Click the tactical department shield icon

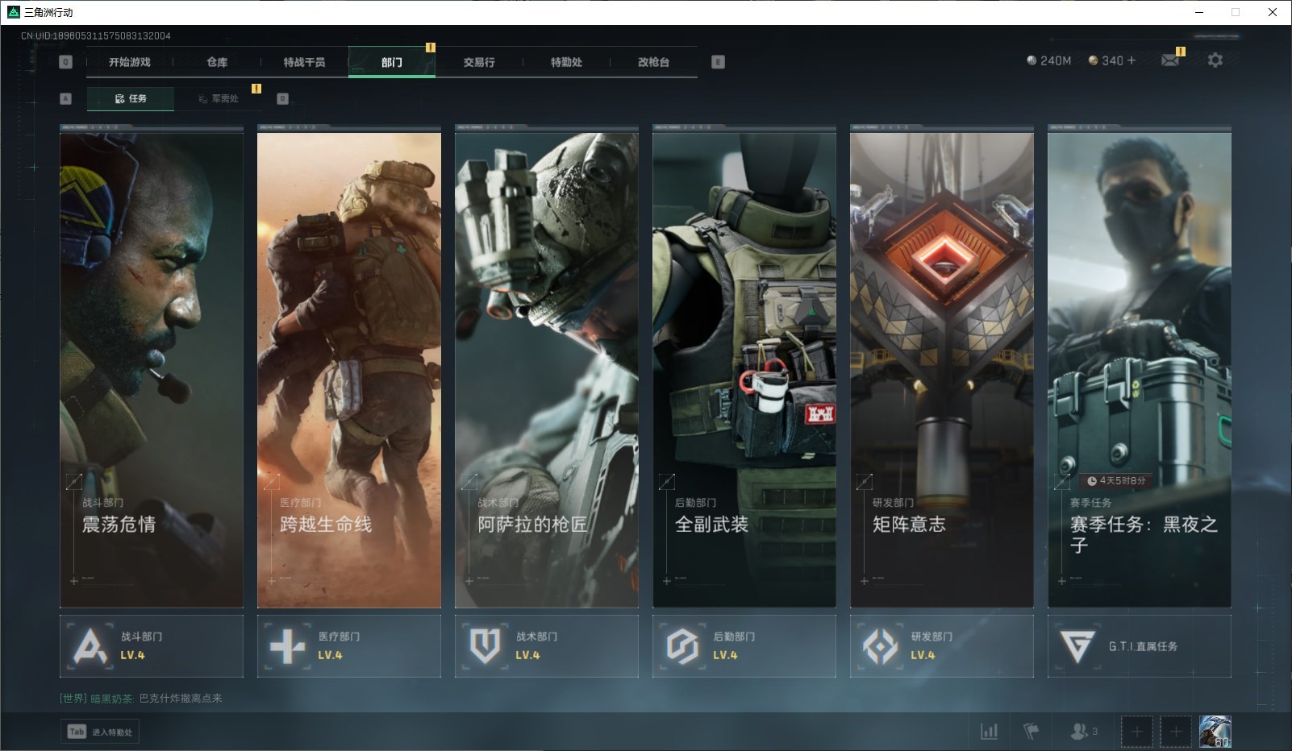(x=485, y=646)
